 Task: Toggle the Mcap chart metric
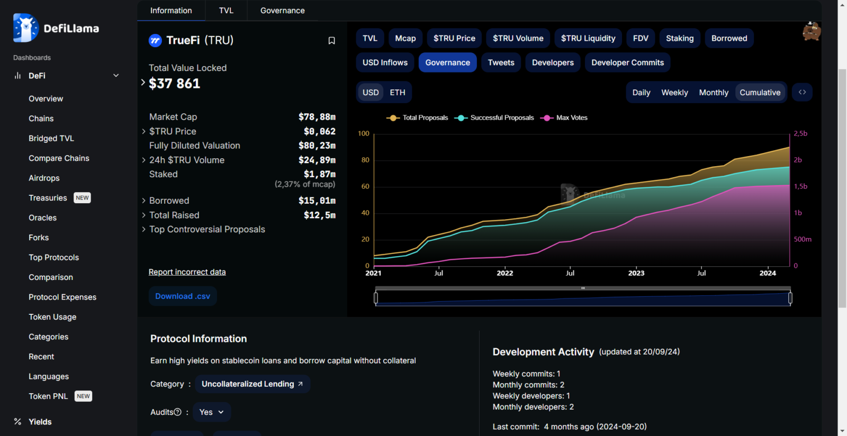pos(406,38)
